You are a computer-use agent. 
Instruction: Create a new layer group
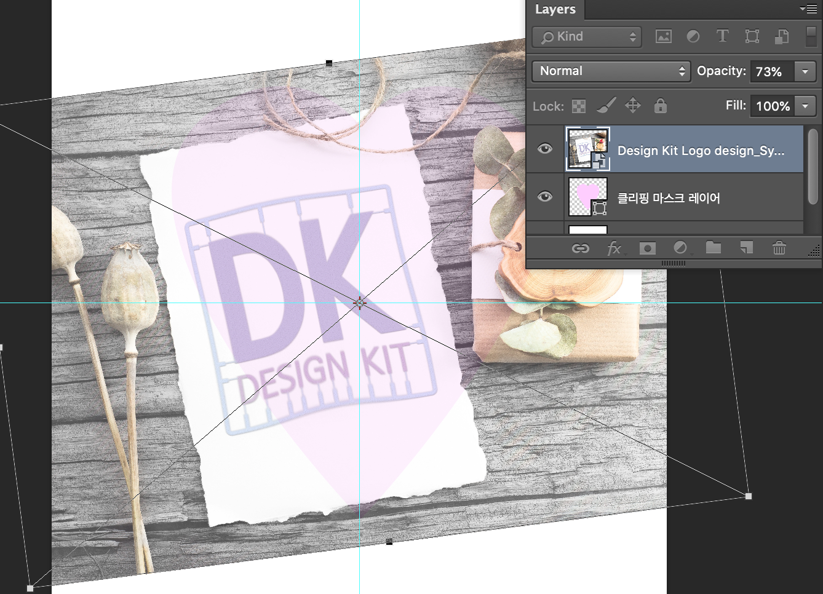click(714, 247)
